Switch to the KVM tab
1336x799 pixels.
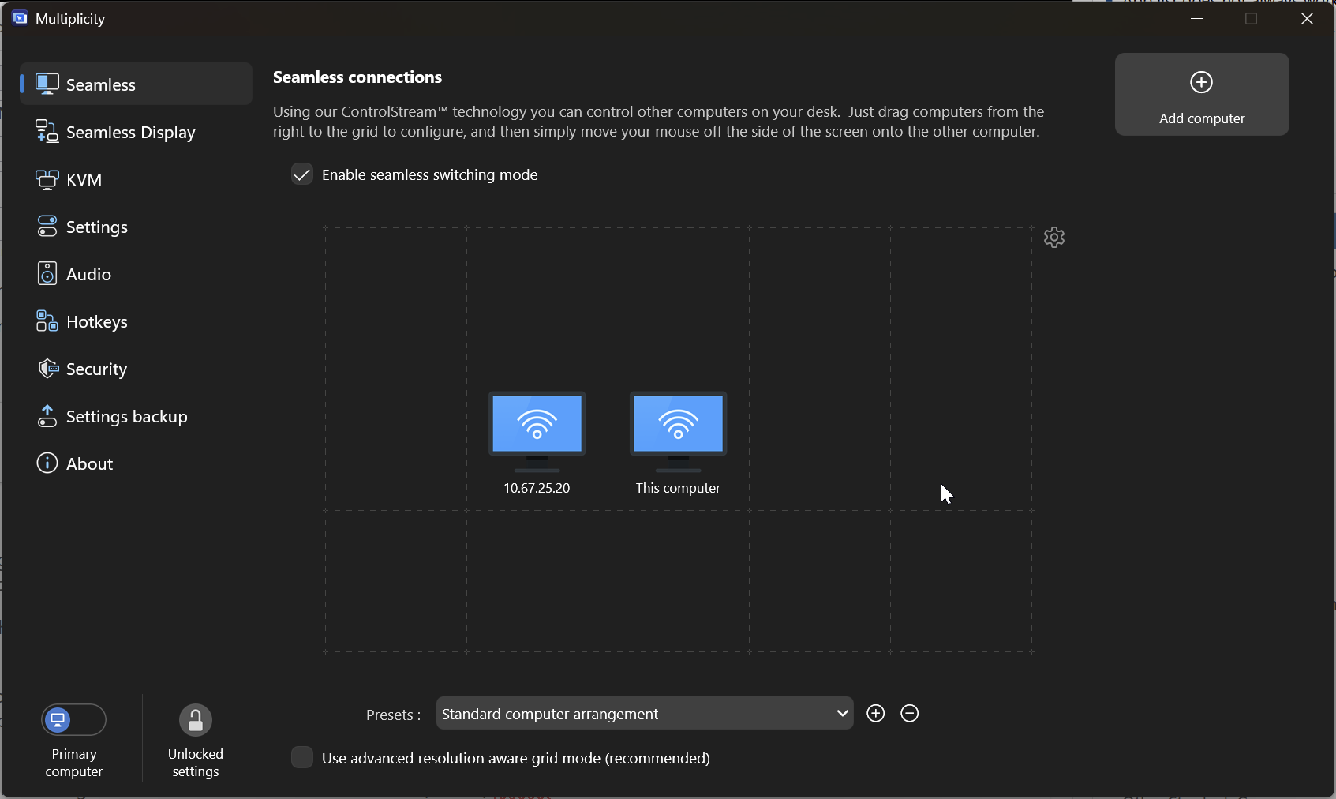84,180
